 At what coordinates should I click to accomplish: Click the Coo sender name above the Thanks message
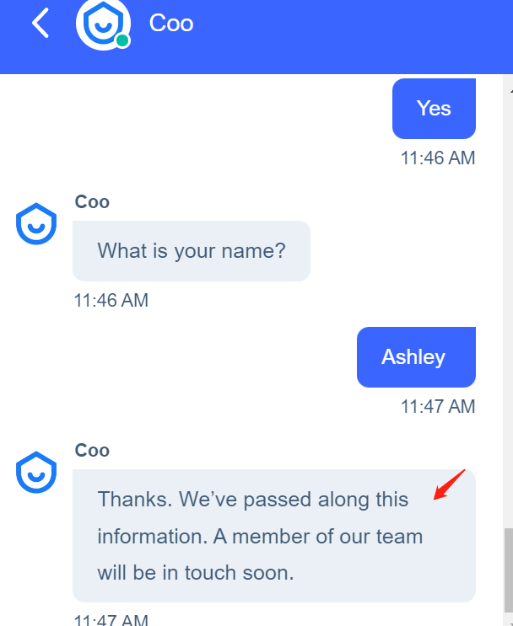(92, 450)
